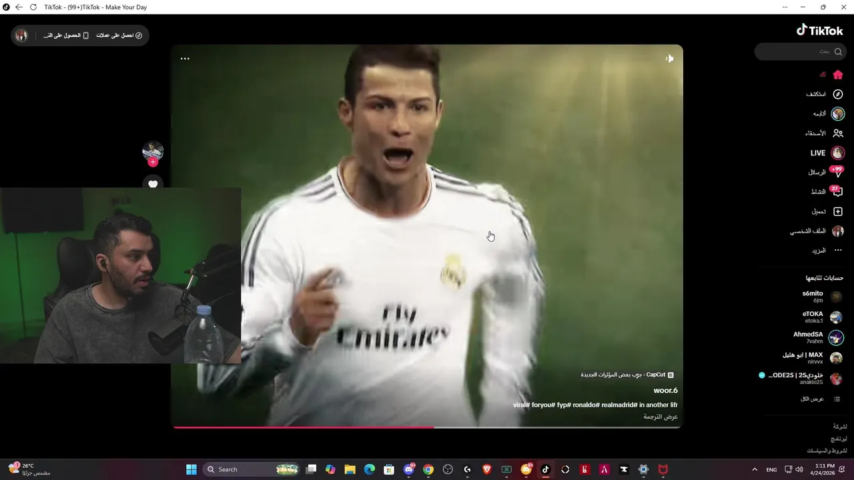
Task: Open the video three-dots options menu
Action: tap(185, 59)
